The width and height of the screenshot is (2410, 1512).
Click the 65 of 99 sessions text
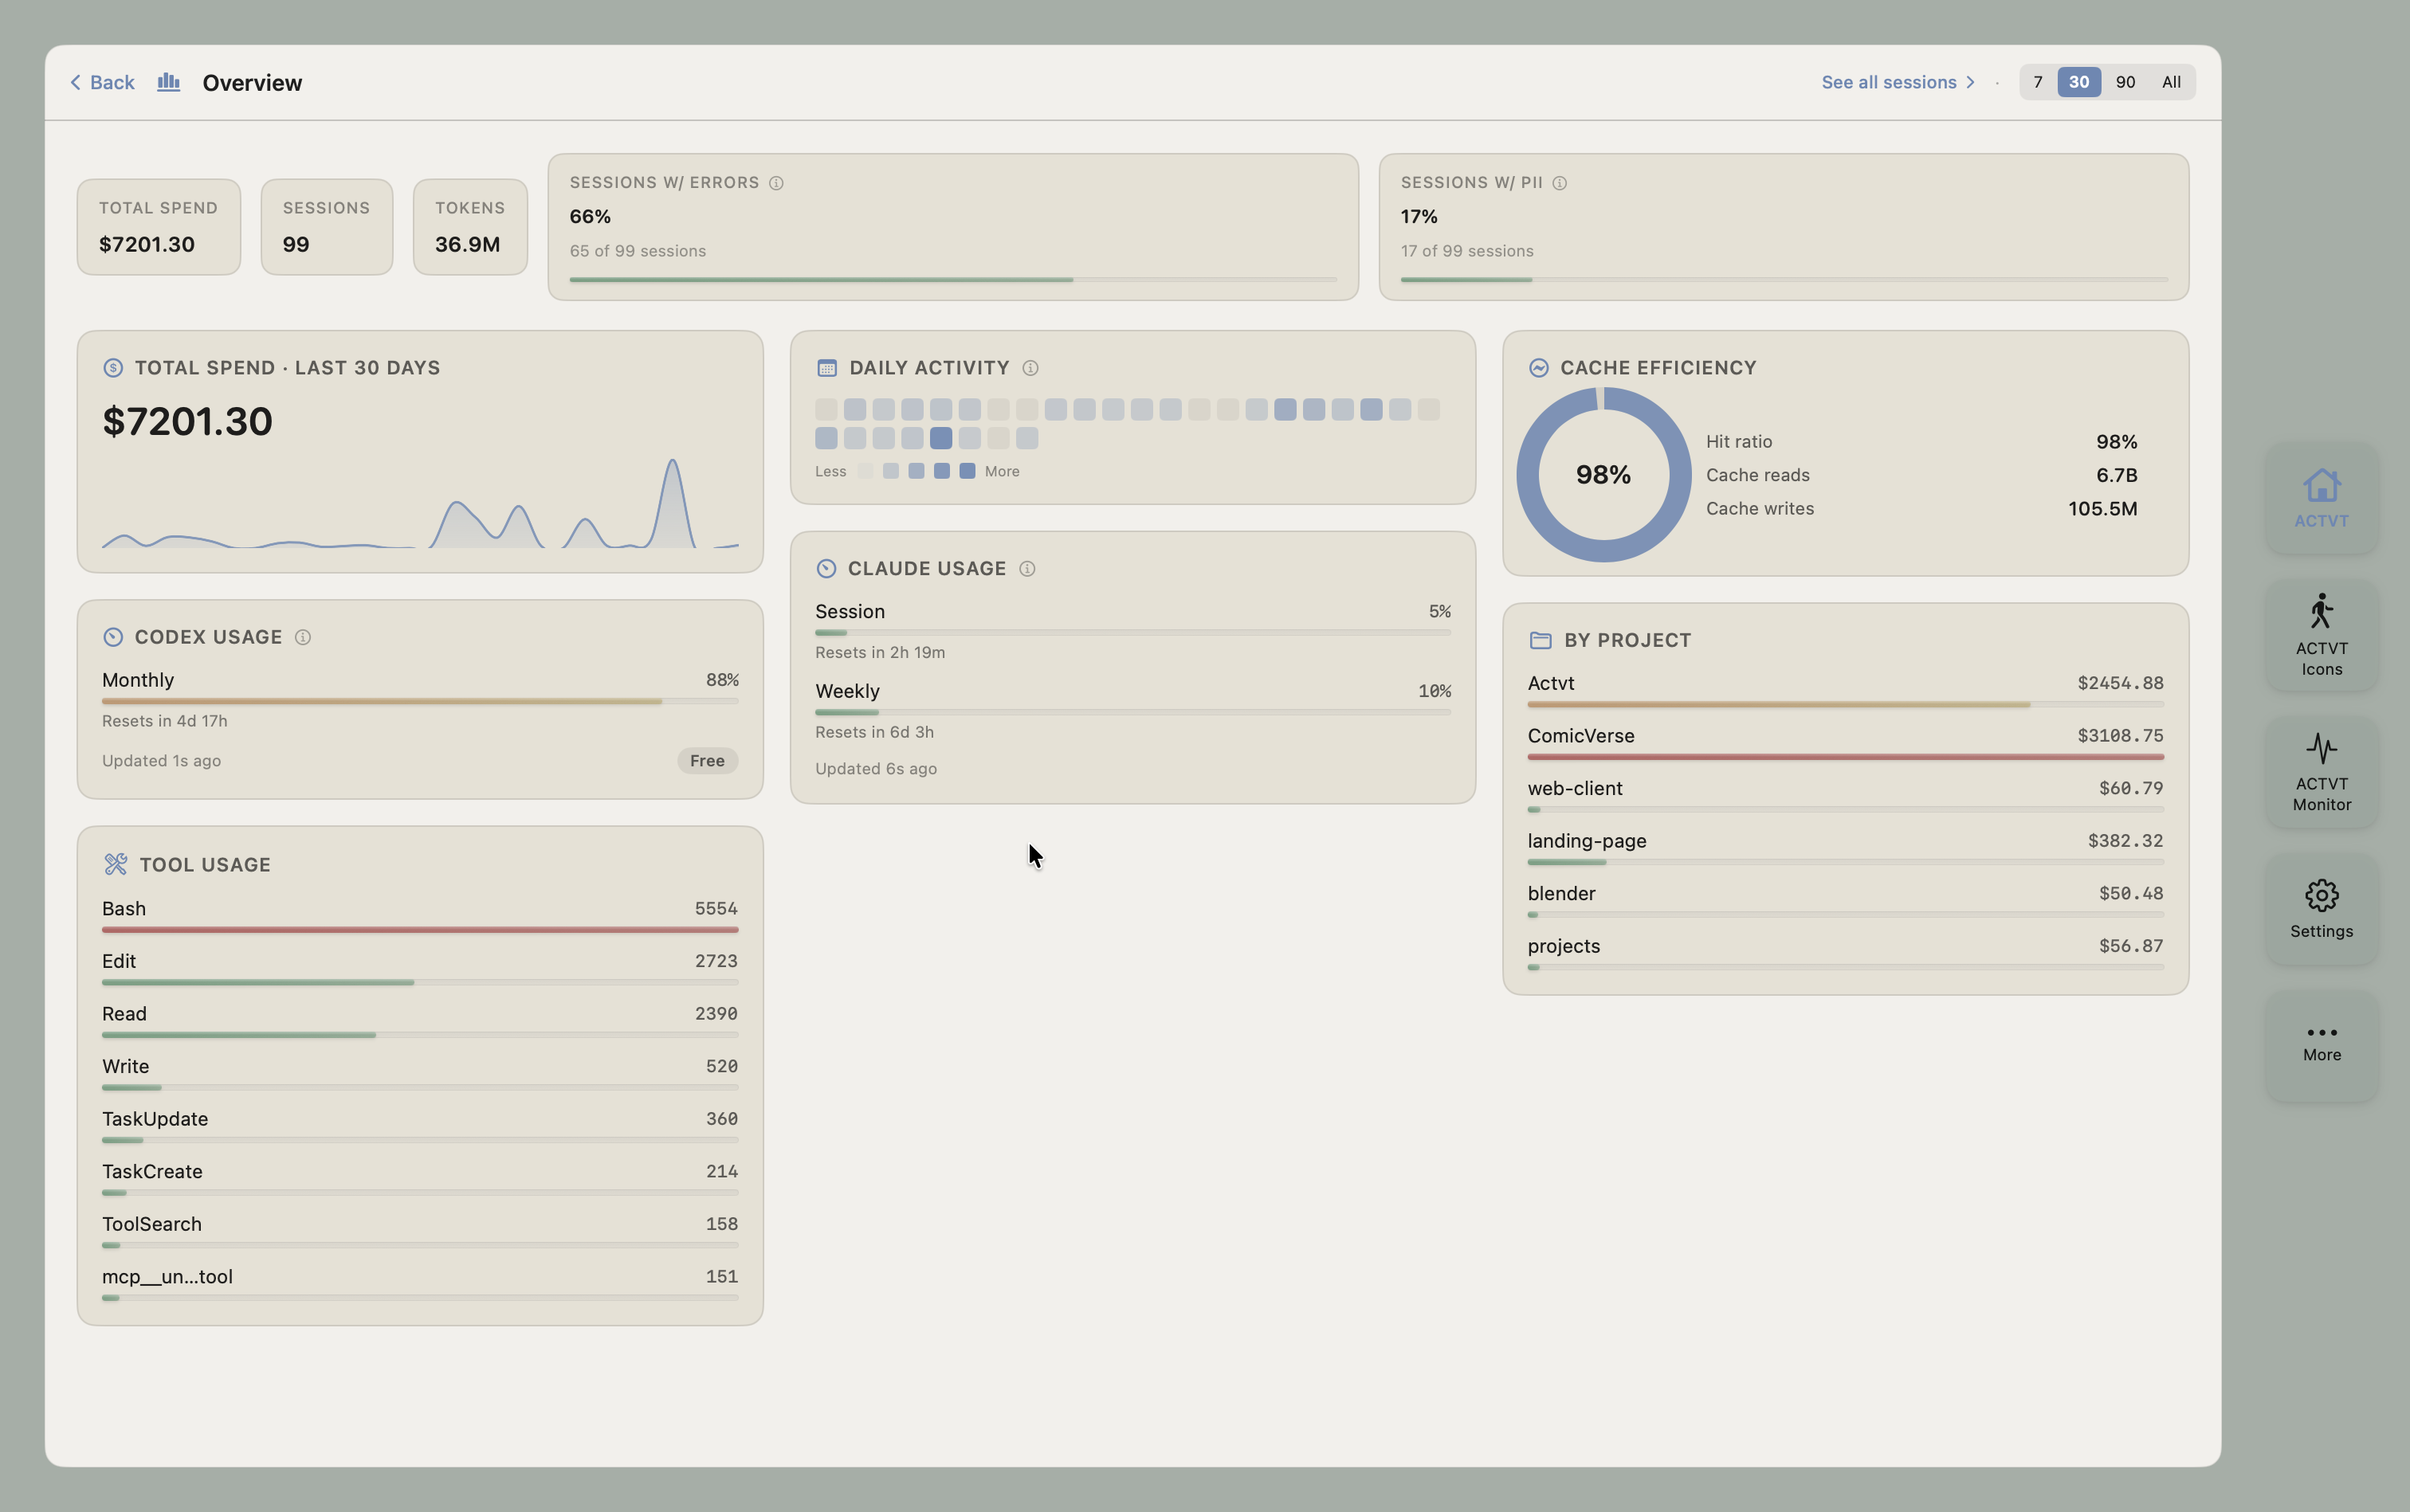click(638, 251)
